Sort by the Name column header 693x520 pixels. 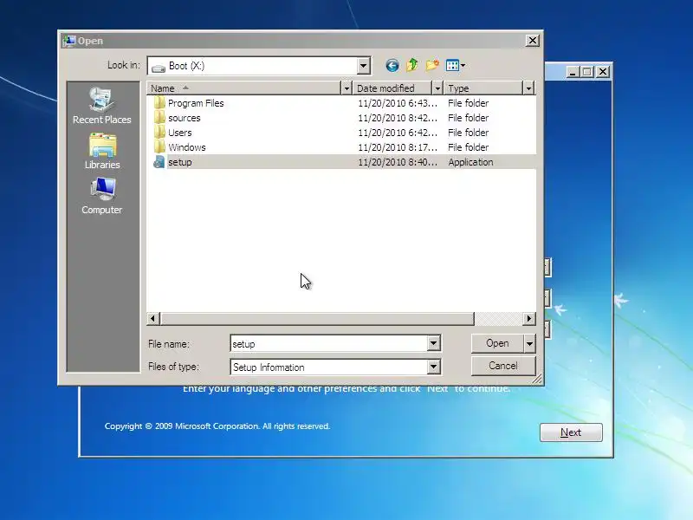(244, 88)
